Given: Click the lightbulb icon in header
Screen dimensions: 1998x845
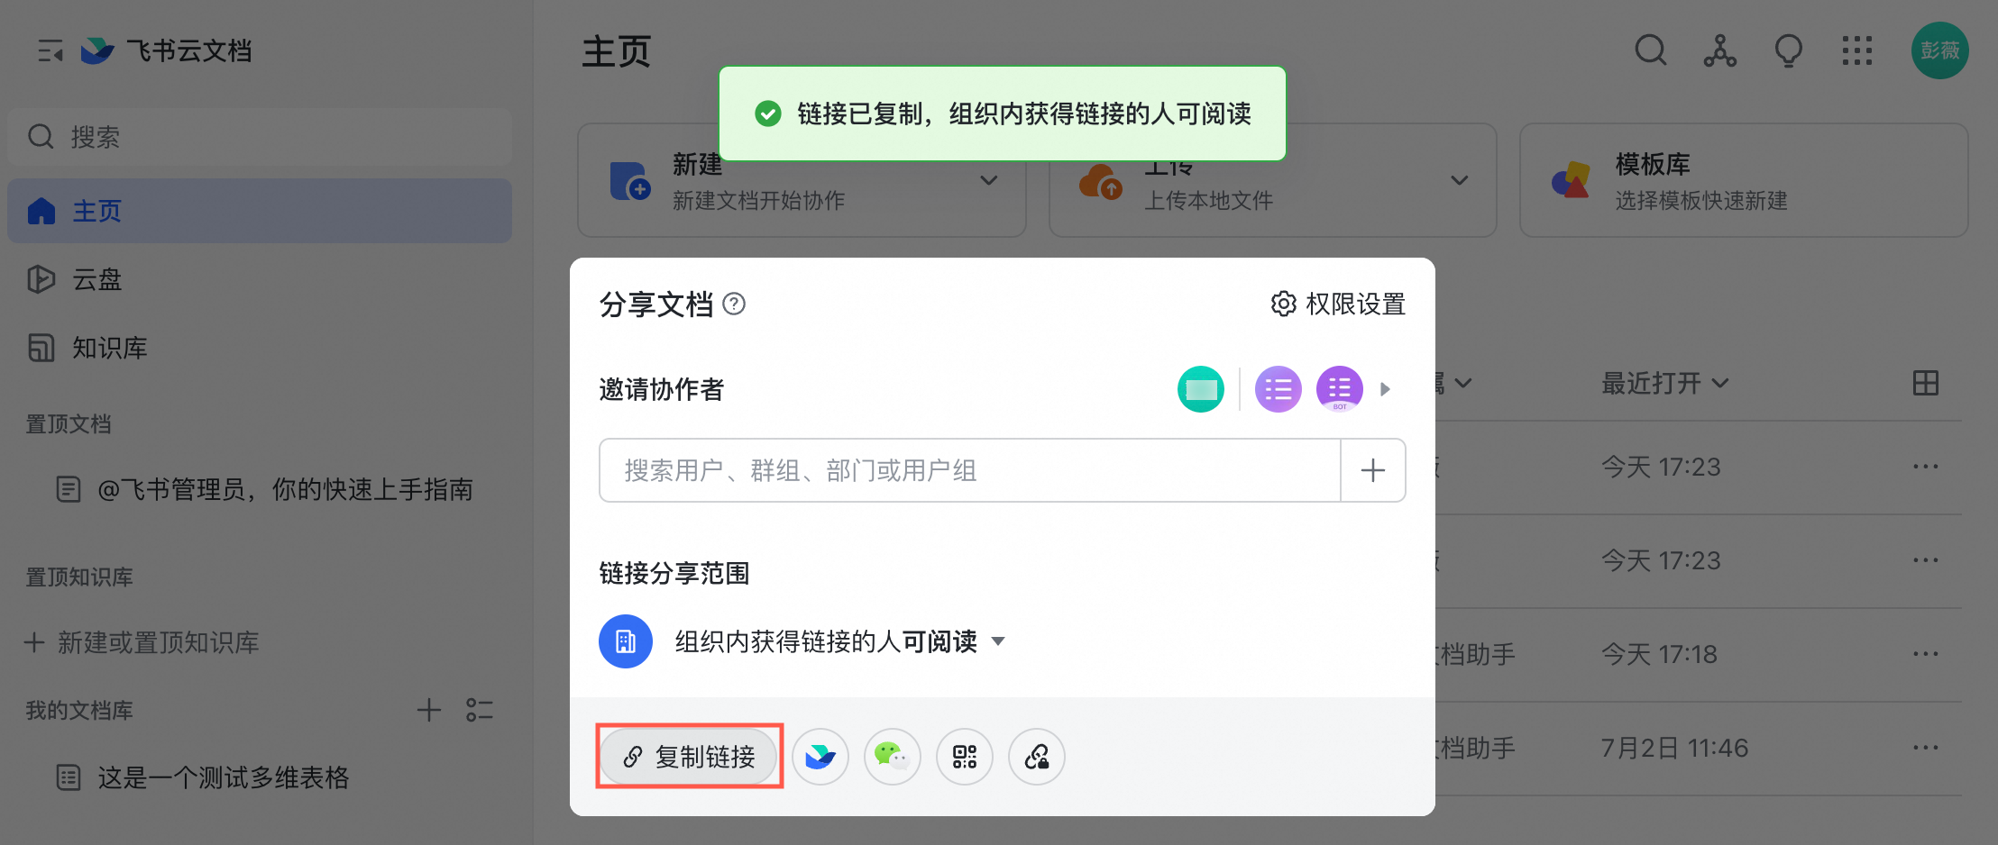Looking at the screenshot, I should point(1788,50).
